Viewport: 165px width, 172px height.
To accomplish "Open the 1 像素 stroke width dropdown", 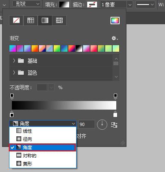I will 130,5.
